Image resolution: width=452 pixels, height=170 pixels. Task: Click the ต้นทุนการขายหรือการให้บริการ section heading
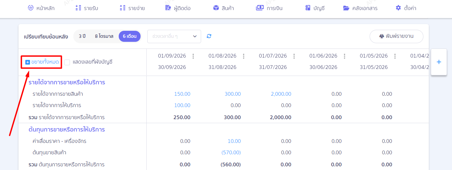coord(67,130)
